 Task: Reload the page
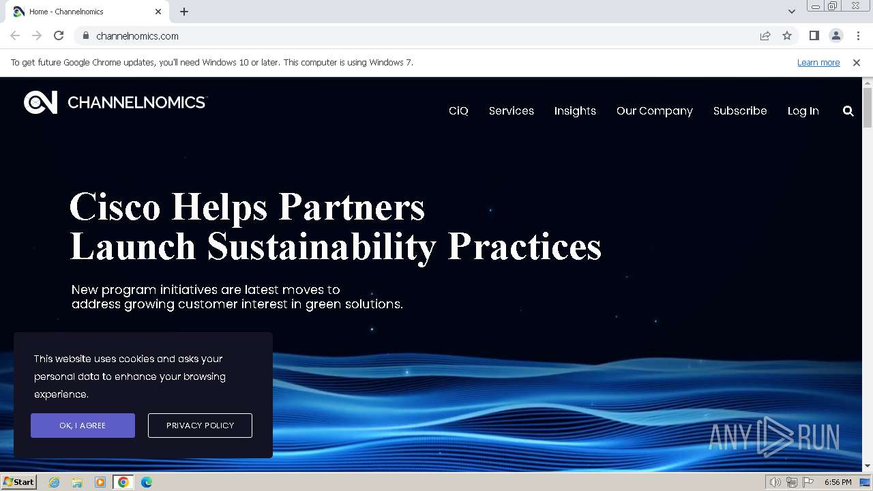coord(59,35)
